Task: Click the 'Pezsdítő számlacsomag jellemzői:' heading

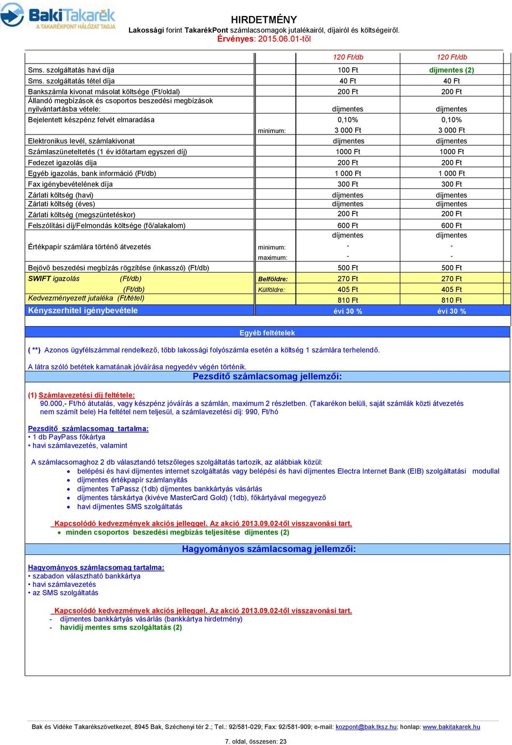Action: pos(267,376)
